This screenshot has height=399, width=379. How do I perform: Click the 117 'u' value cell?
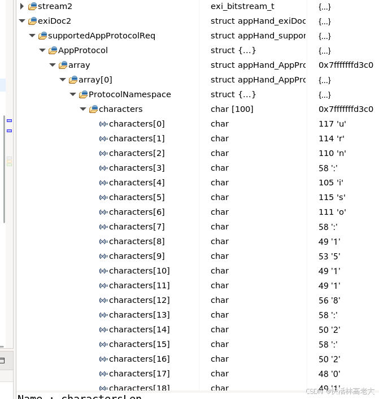(x=333, y=124)
